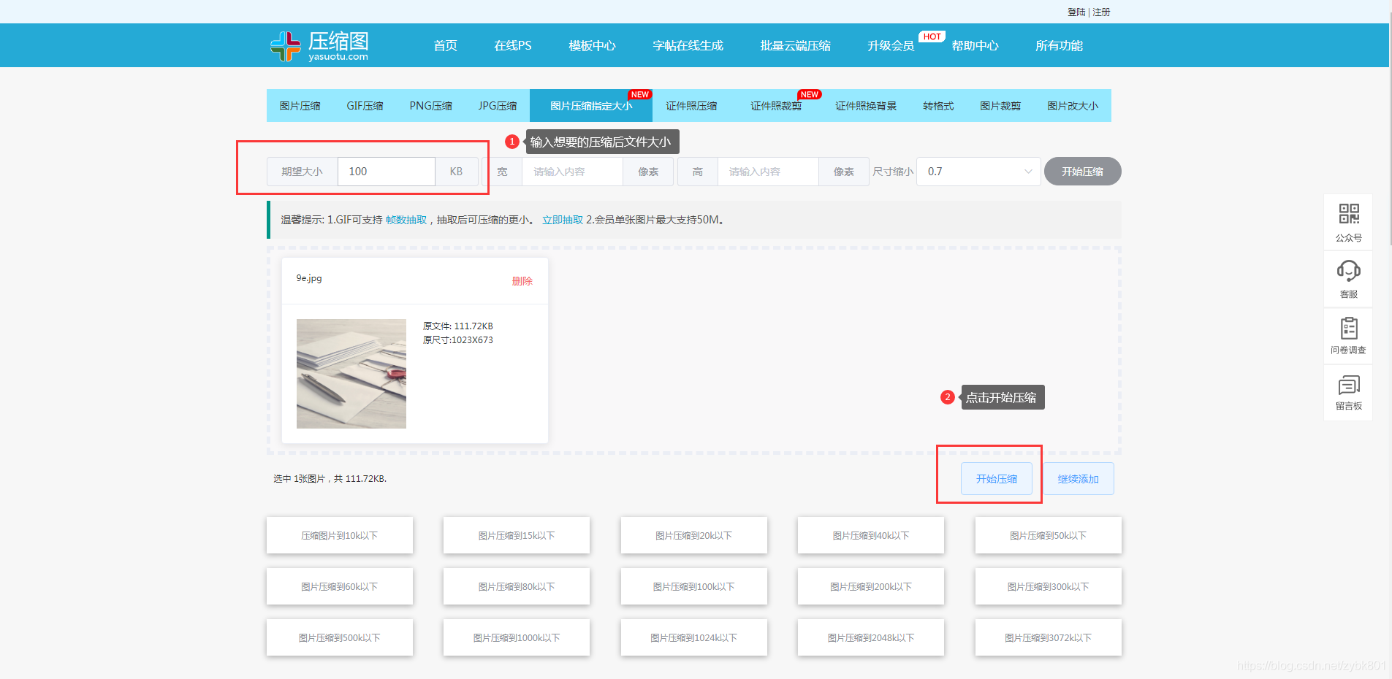
Task: Click the 原尺寸:1023X673 text
Action: click(x=458, y=340)
